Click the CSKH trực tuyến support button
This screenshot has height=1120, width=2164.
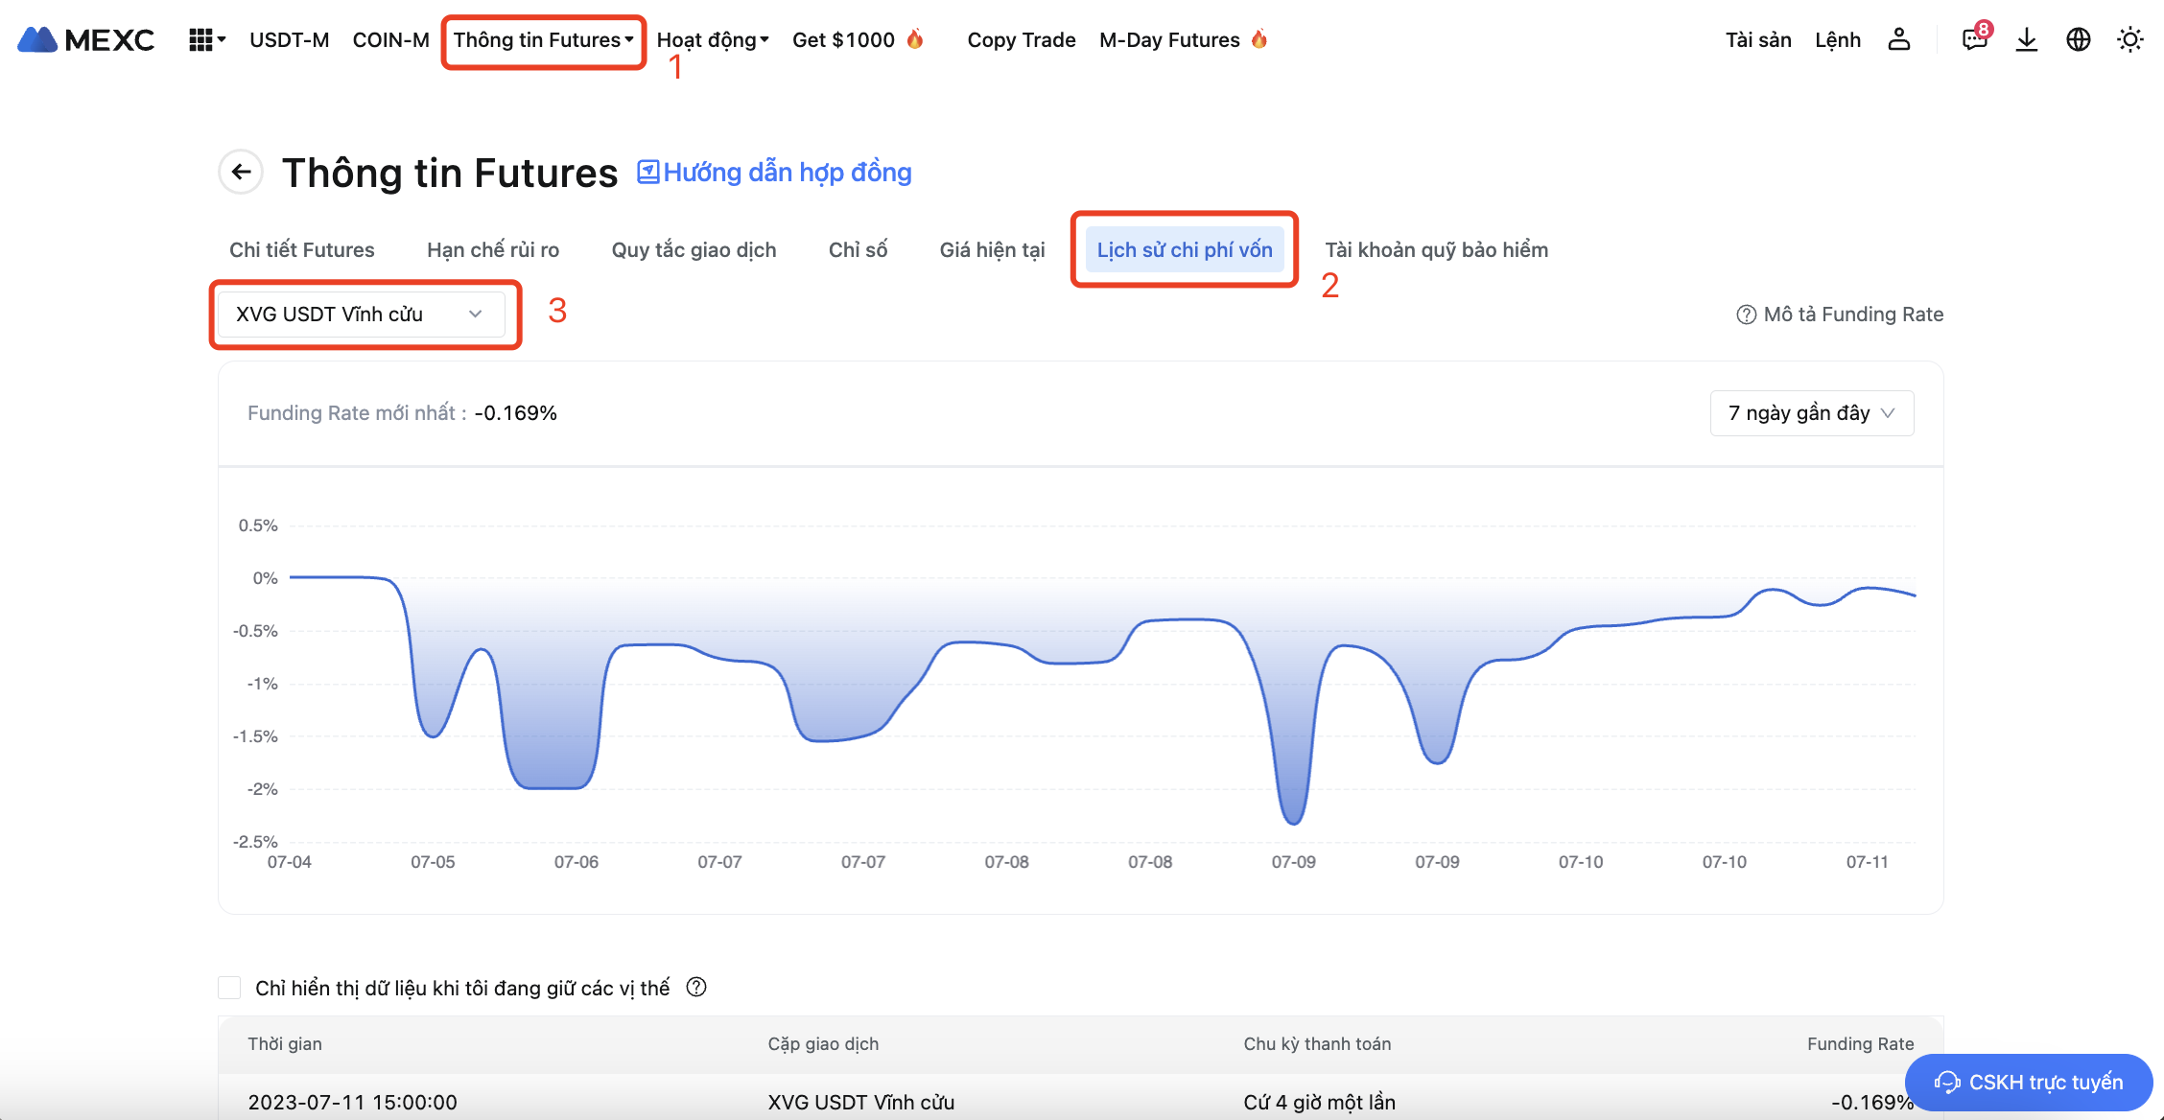point(2029,1082)
